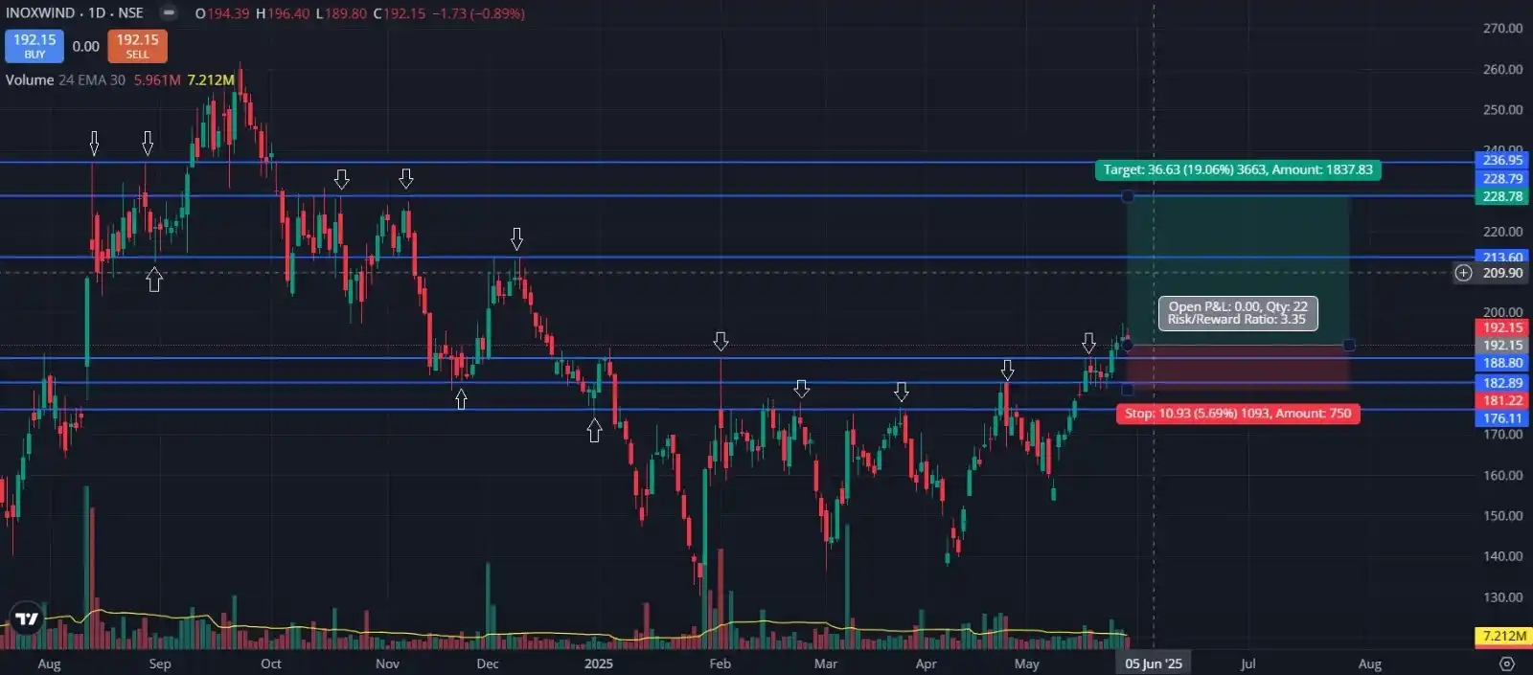Click the 270.00 price scale value
The image size is (1533, 675).
tap(1502, 29)
